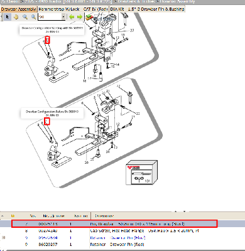Select the Retainer Drawbar Pin (Red) row
This screenshot has width=245, height=251.
(x=117, y=244)
